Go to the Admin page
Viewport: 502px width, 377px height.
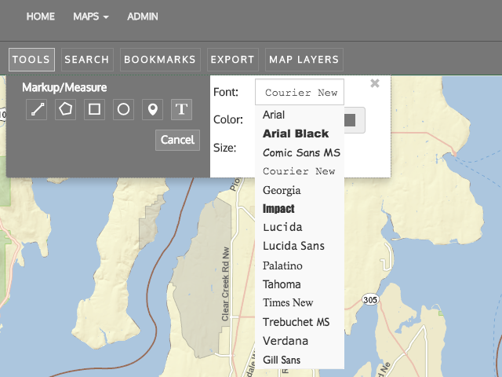142,16
